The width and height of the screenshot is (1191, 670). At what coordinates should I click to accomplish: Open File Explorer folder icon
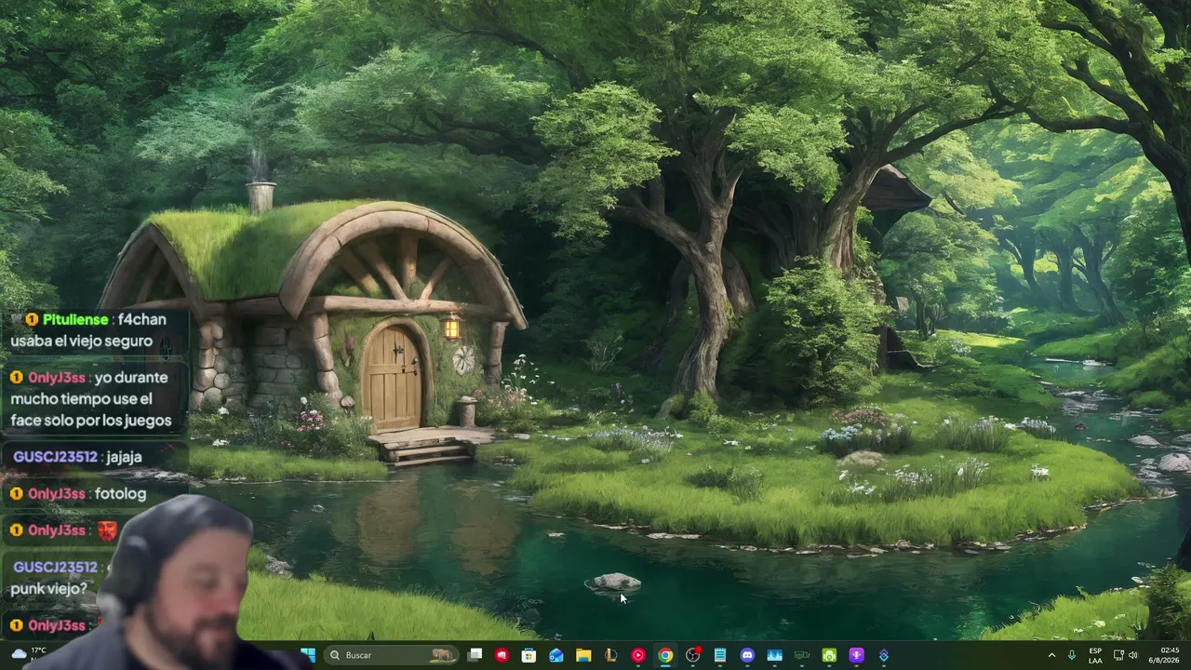point(583,655)
